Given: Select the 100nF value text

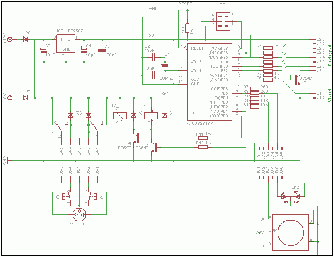Looking at the screenshot, I should (x=111, y=55).
